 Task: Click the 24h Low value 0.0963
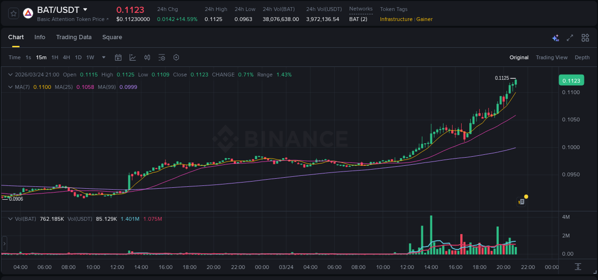pos(243,19)
